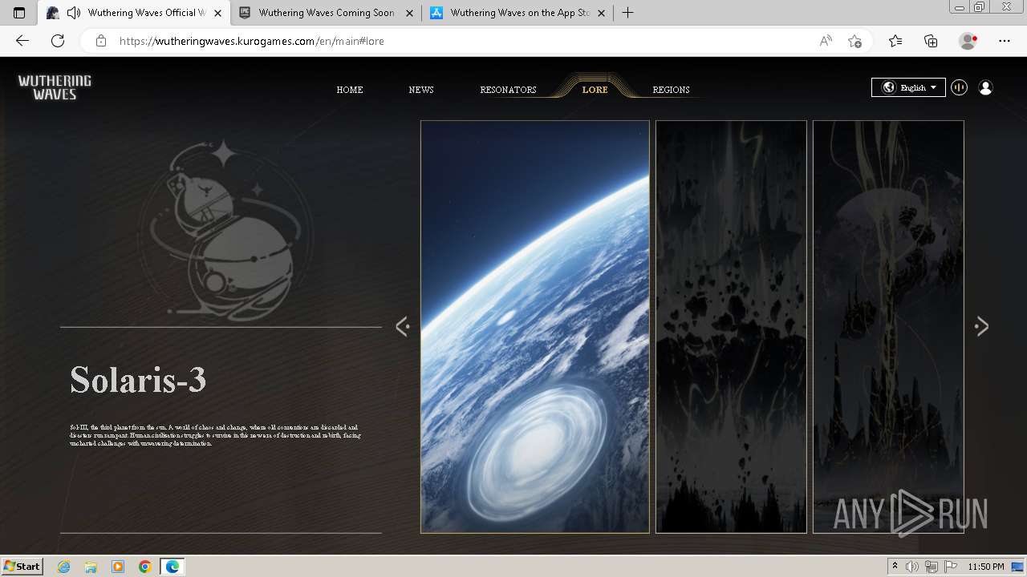Show next lore card with right arrow
This screenshot has height=577, width=1027.
(x=981, y=326)
